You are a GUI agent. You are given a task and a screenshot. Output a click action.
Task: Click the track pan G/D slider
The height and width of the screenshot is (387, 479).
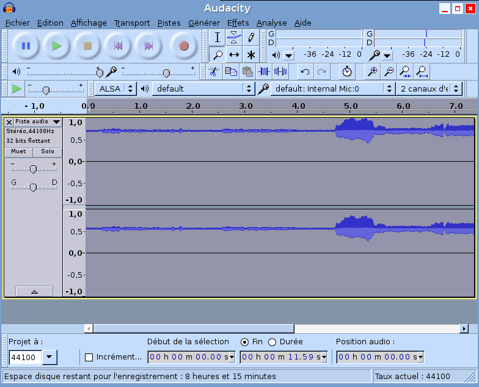33,187
